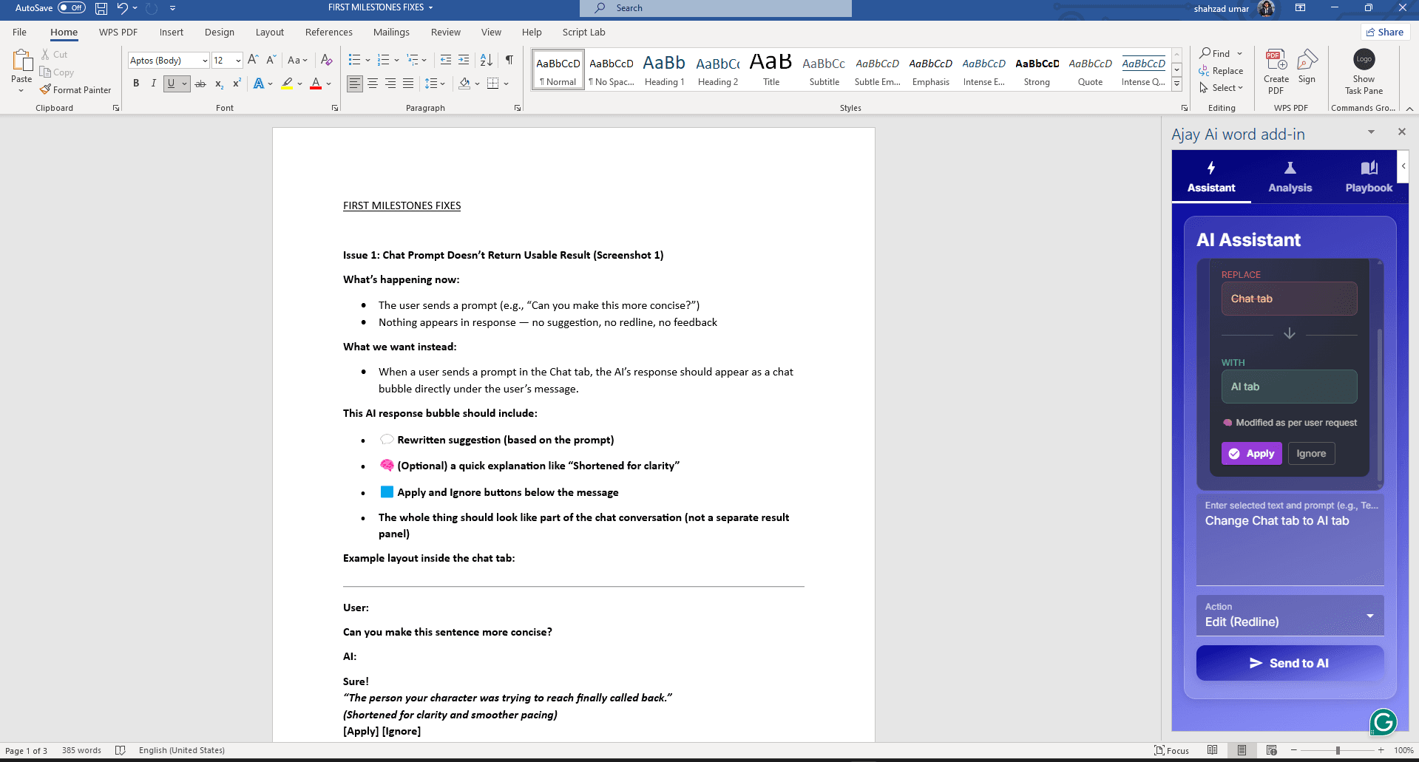Apply superscript formatting
Viewport: 1419px width, 762px height.
pos(237,84)
